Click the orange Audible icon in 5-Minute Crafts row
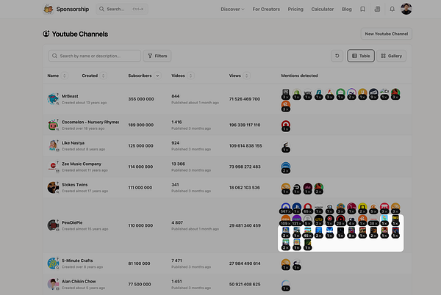Image resolution: width=441 pixels, height=295 pixels. coord(286,264)
